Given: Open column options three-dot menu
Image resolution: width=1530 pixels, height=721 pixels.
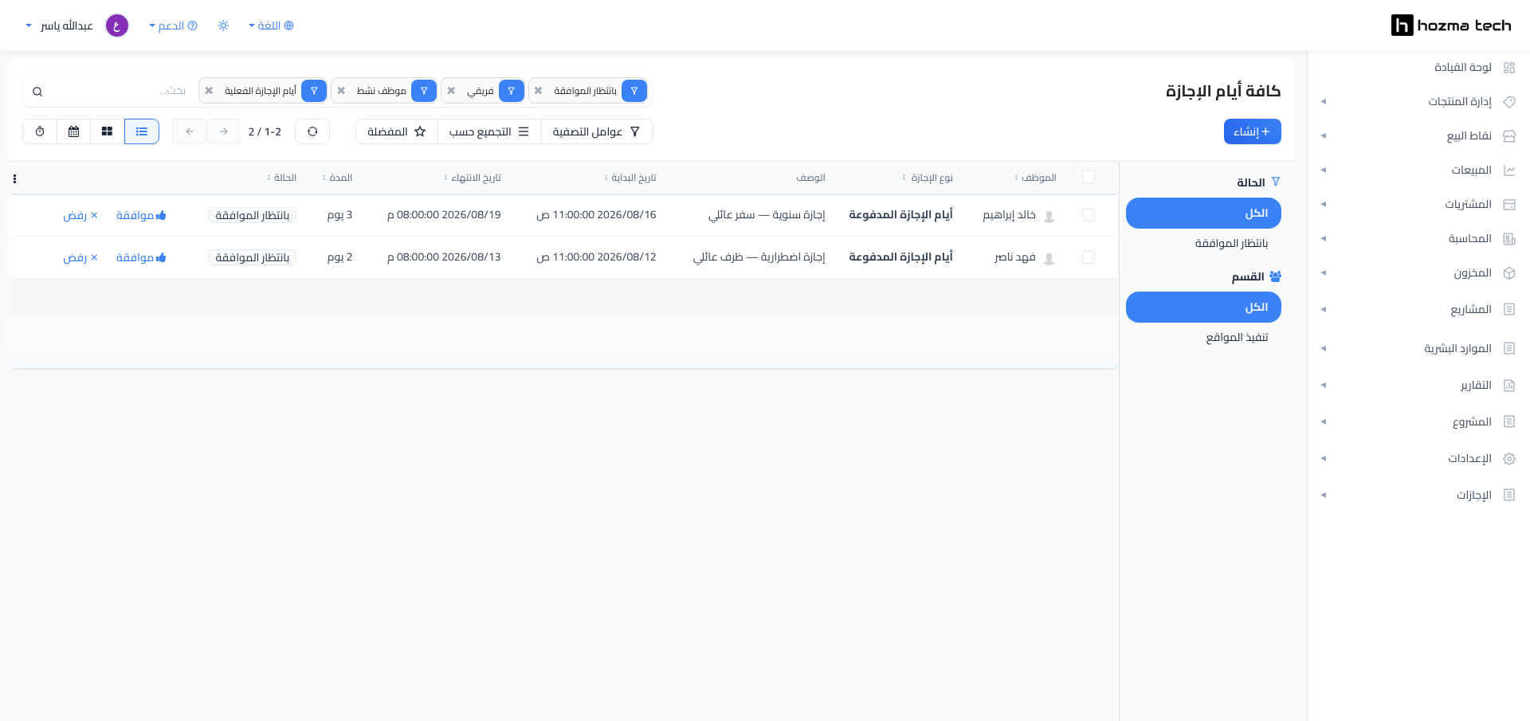Looking at the screenshot, I should pyautogui.click(x=14, y=178).
